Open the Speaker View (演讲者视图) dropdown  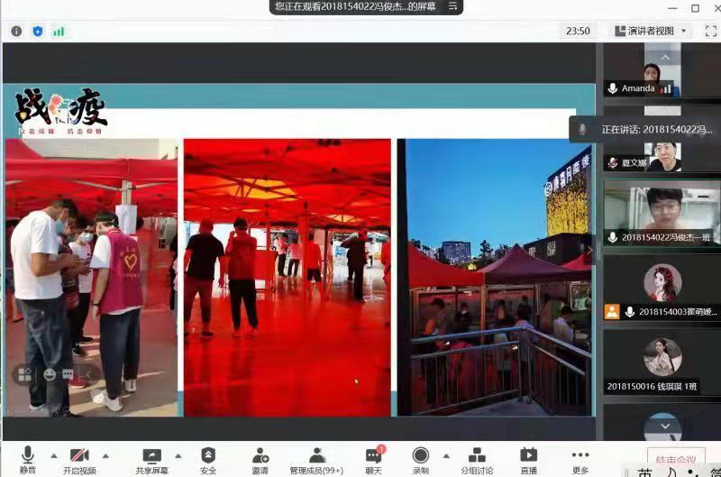pos(652,31)
